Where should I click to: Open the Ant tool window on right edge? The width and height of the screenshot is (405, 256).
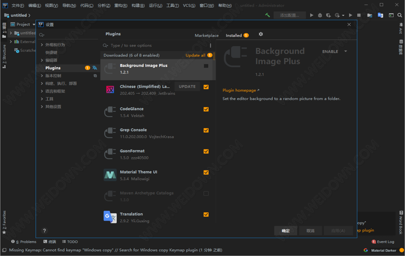(400, 28)
